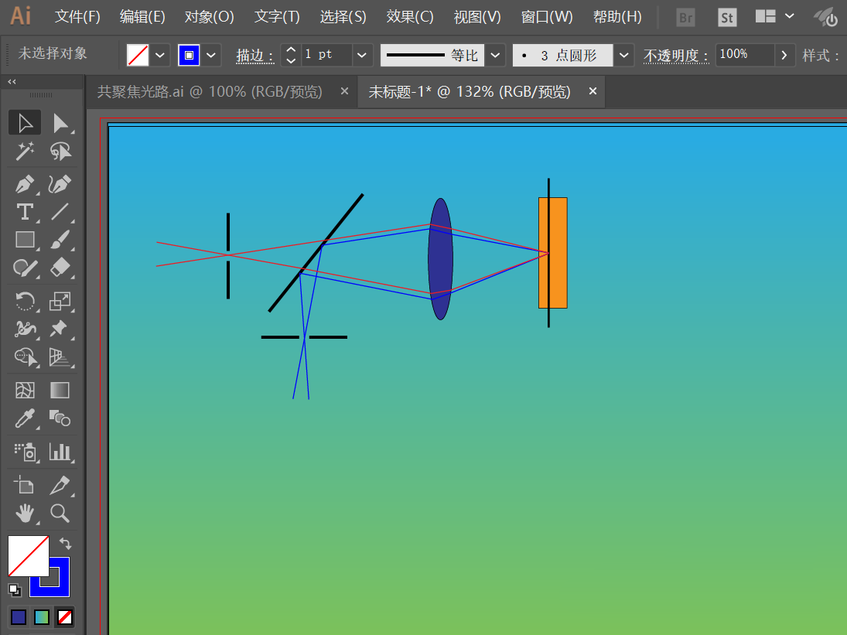This screenshot has height=635, width=847.
Task: Open Adobe Bridge via Br button
Action: (685, 17)
